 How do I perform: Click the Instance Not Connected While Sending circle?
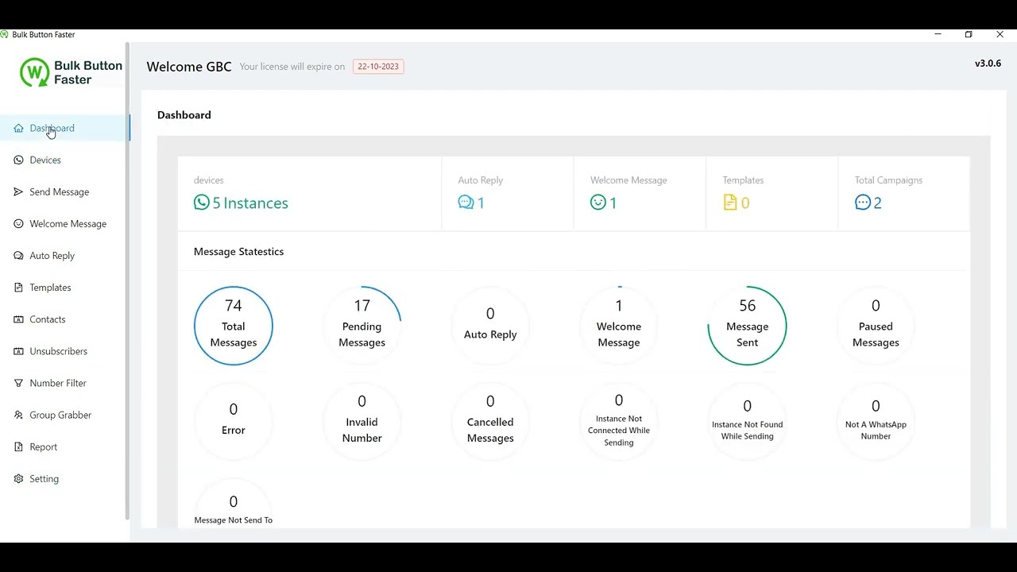coord(619,420)
